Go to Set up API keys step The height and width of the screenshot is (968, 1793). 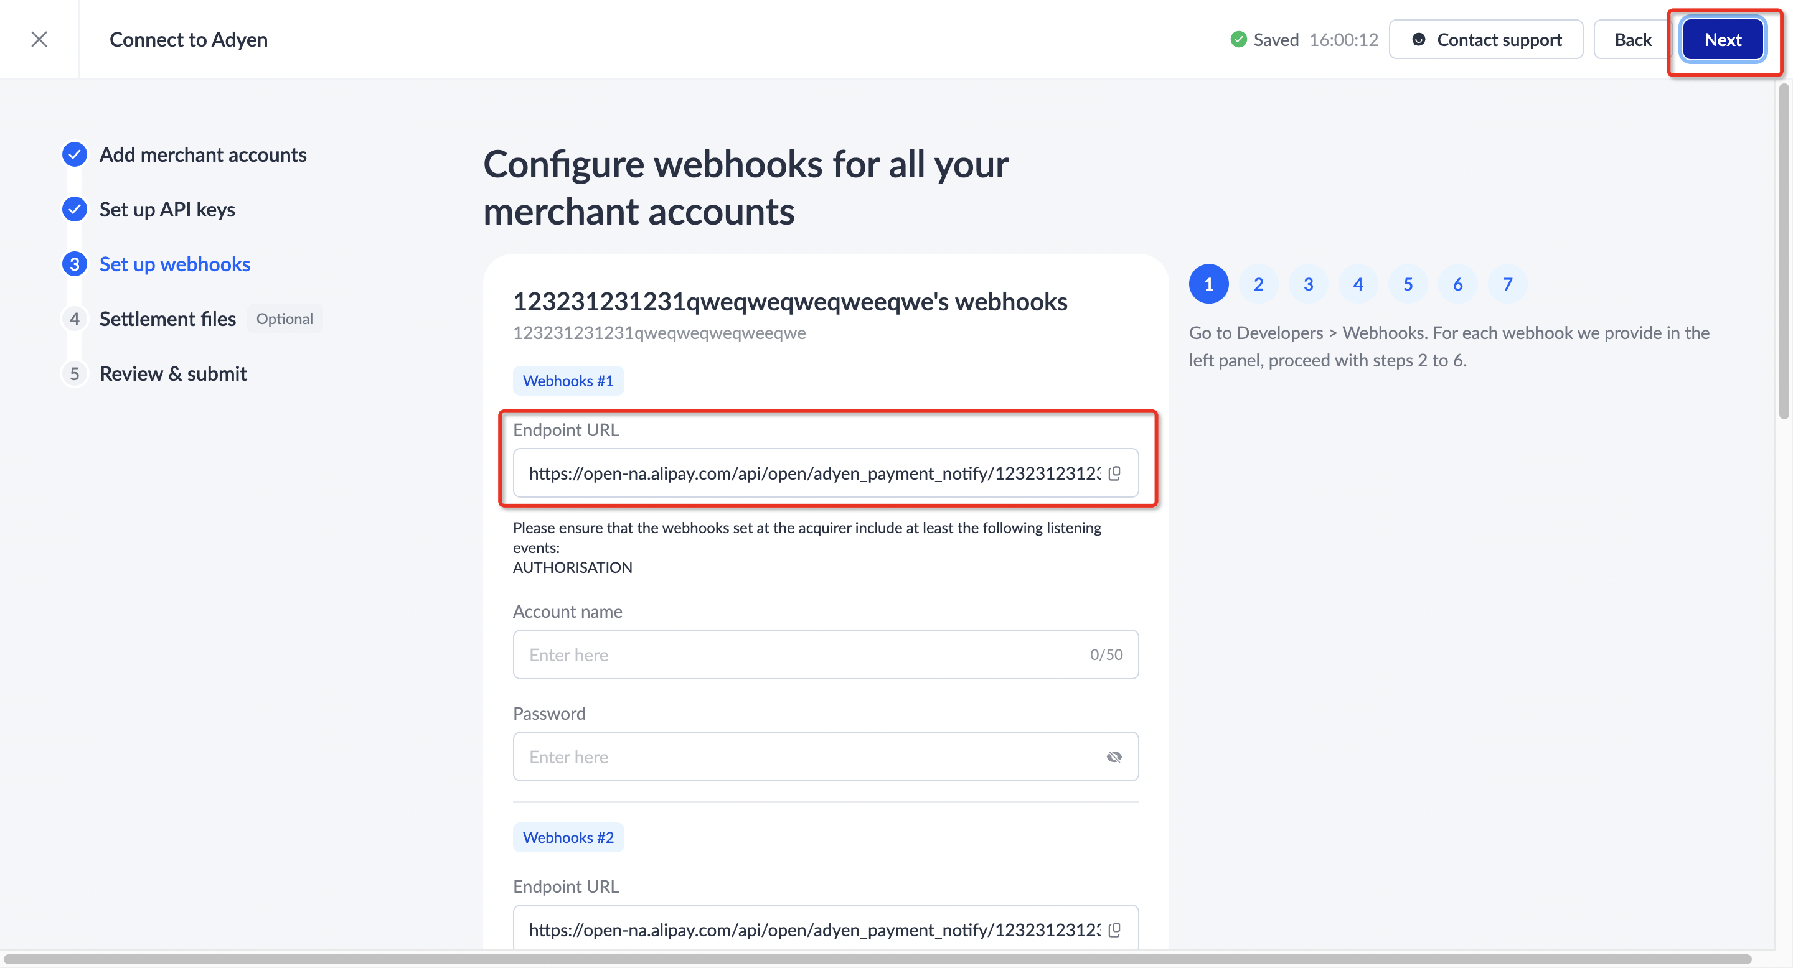[167, 209]
